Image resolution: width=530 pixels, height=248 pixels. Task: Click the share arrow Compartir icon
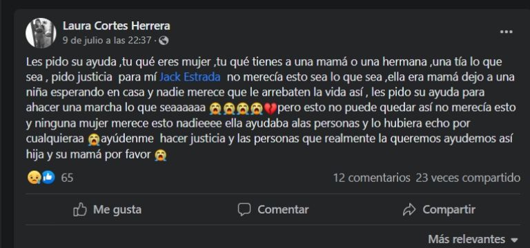pyautogui.click(x=409, y=209)
